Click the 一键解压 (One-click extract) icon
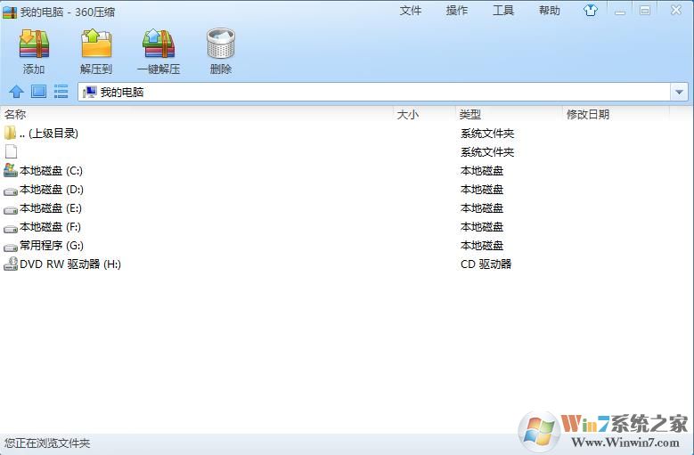 click(x=159, y=44)
